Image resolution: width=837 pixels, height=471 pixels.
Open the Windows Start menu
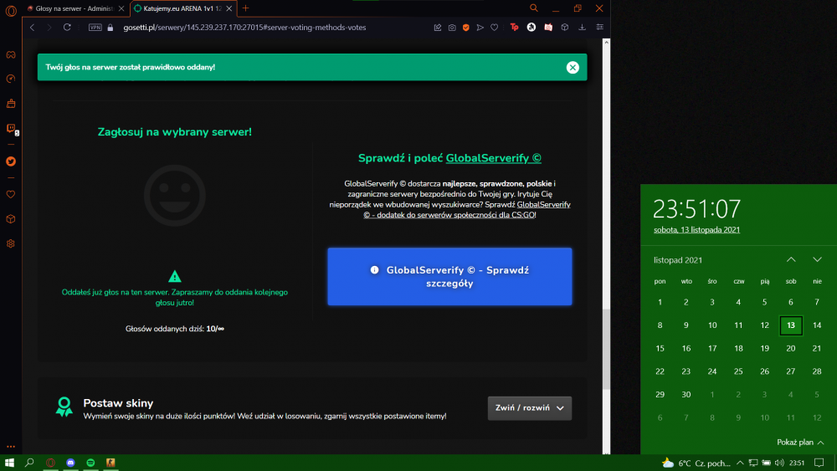click(9, 463)
